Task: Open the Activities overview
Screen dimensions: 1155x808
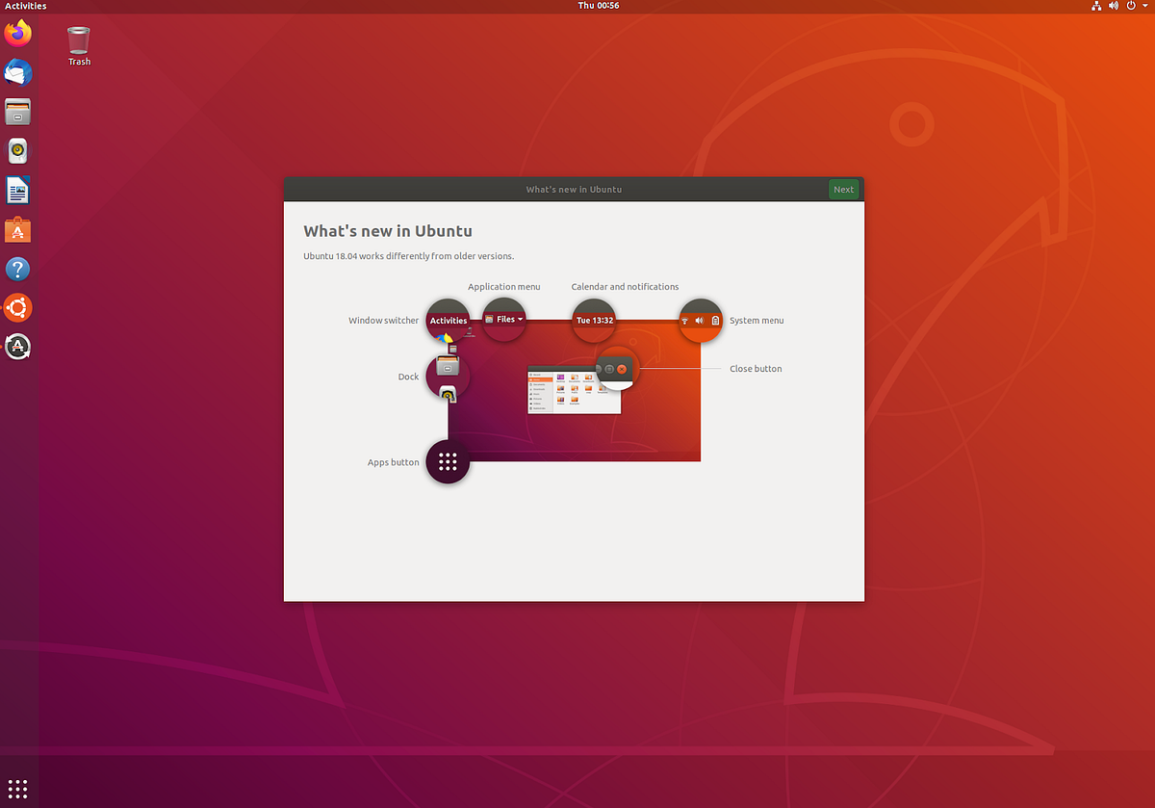Action: pos(25,6)
